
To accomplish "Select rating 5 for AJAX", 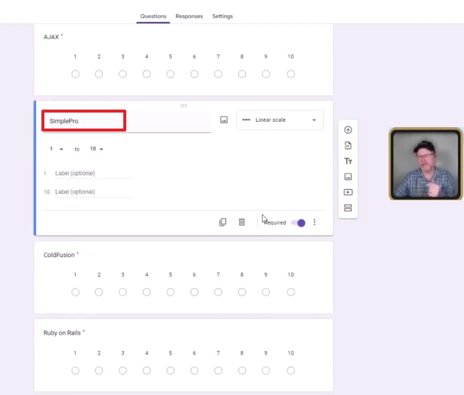I will tap(171, 74).
